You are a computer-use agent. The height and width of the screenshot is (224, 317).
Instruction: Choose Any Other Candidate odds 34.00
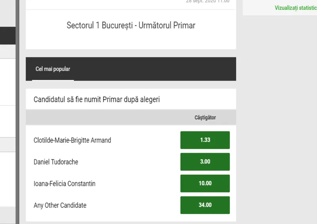point(205,205)
